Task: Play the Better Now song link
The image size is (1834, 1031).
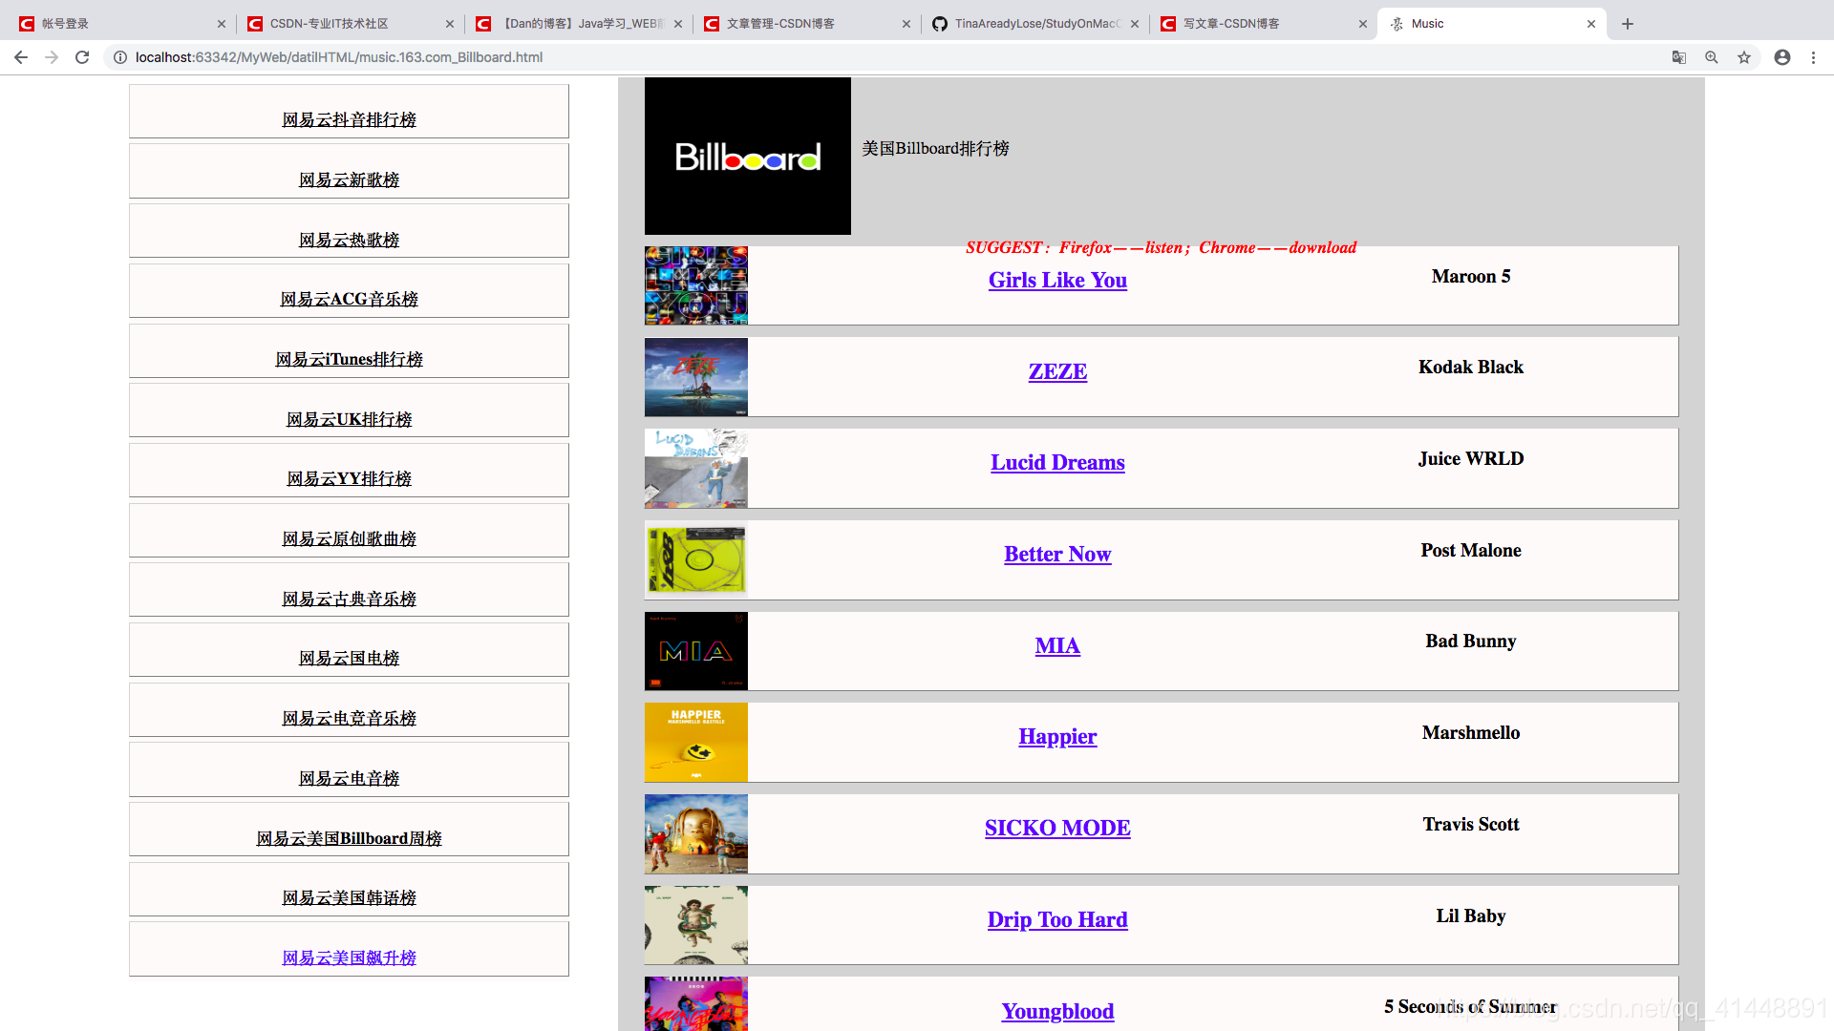Action: [x=1057, y=554]
